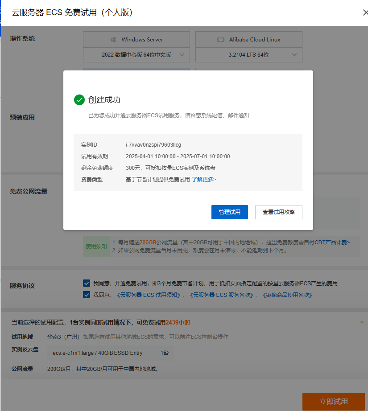Click the green 使用须知 tag
The image size is (368, 411).
(x=96, y=247)
